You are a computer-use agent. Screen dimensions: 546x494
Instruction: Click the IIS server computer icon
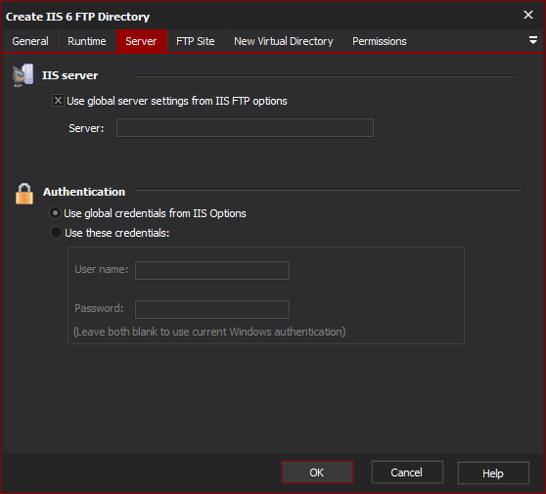point(23,75)
